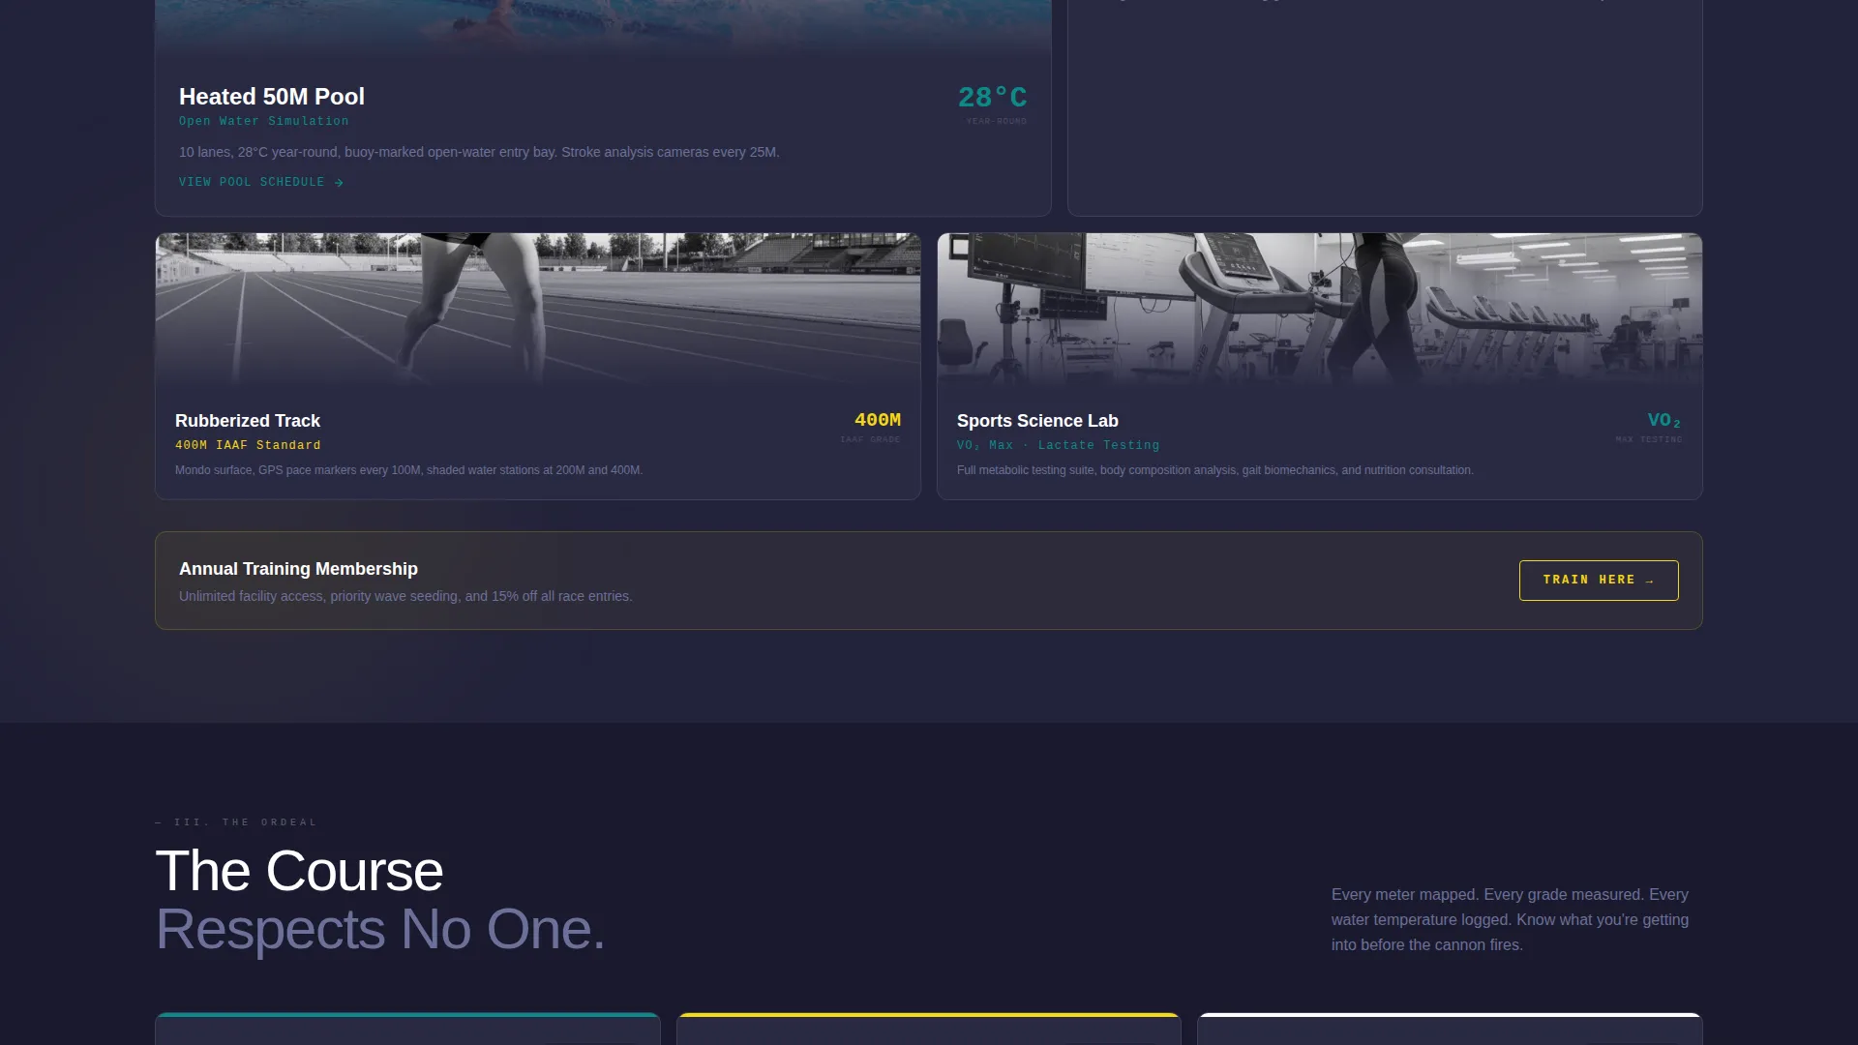Click the Unlimited facility access membership description
Image resolution: width=1858 pixels, height=1045 pixels.
click(405, 596)
